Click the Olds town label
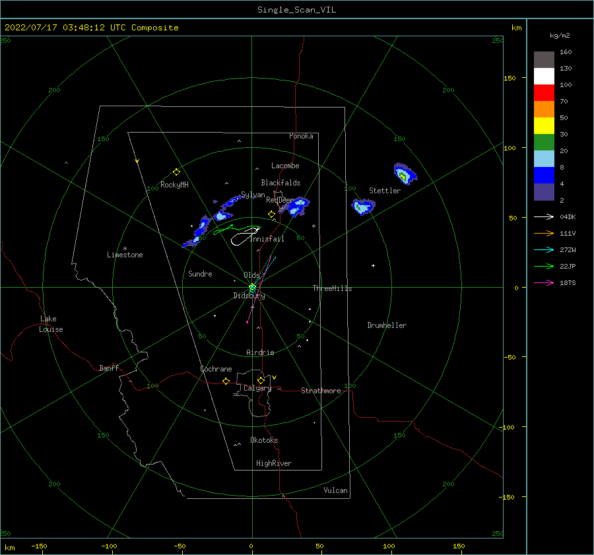Screen dimensions: 594x555 coord(251,275)
